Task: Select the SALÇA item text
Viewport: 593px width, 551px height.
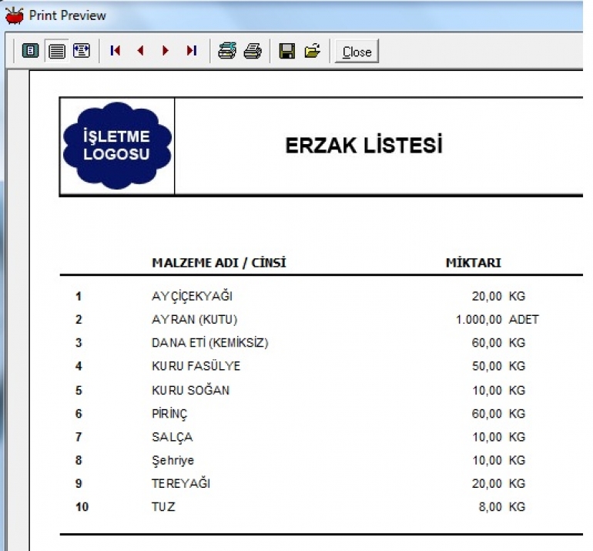Action: pos(172,437)
